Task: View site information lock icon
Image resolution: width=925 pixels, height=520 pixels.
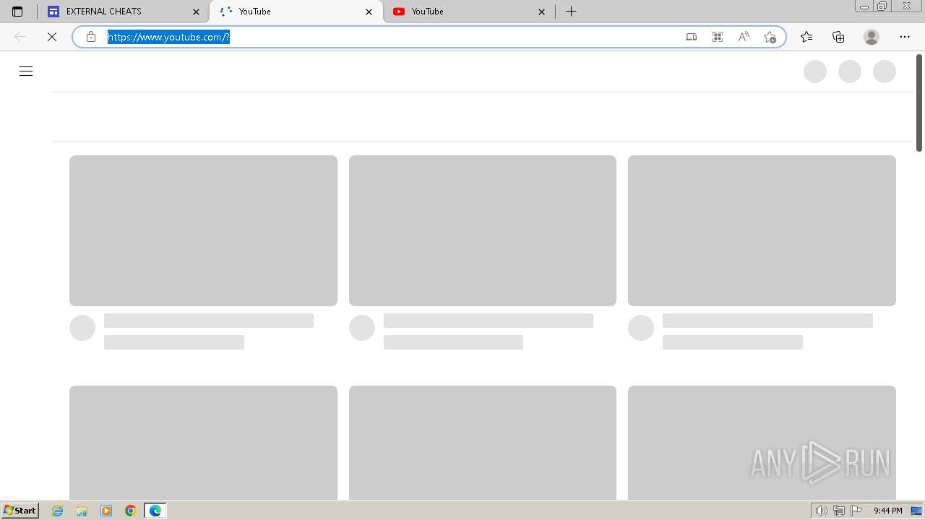Action: click(91, 37)
